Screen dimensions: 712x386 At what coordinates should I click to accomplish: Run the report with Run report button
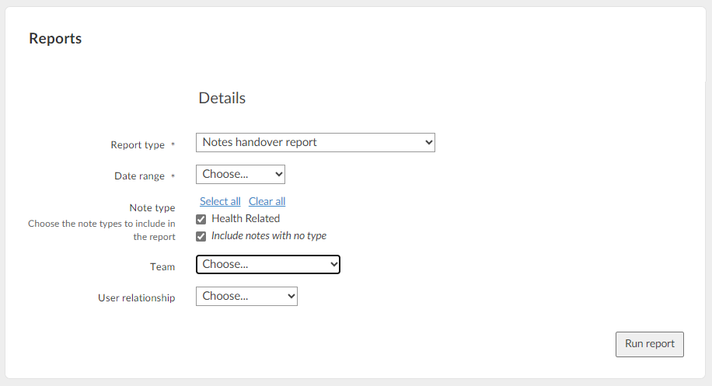(649, 344)
